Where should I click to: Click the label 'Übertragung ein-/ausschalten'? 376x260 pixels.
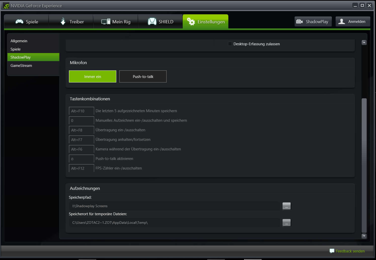point(120,130)
